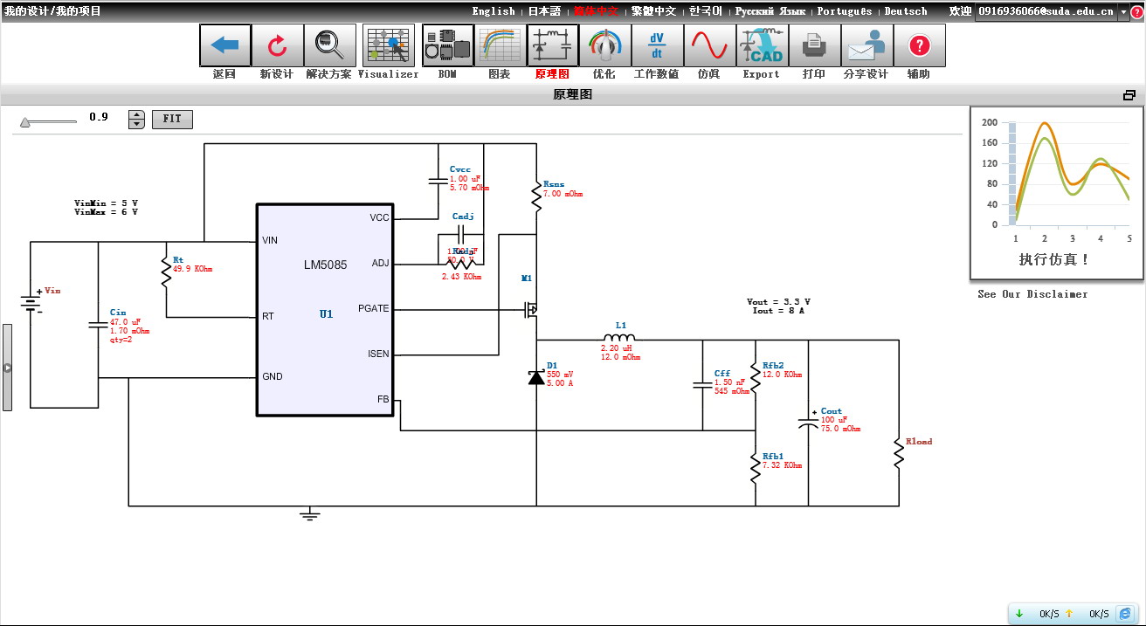This screenshot has height=626, width=1146.
Task: Open the 分享设计 share icon
Action: (866, 45)
